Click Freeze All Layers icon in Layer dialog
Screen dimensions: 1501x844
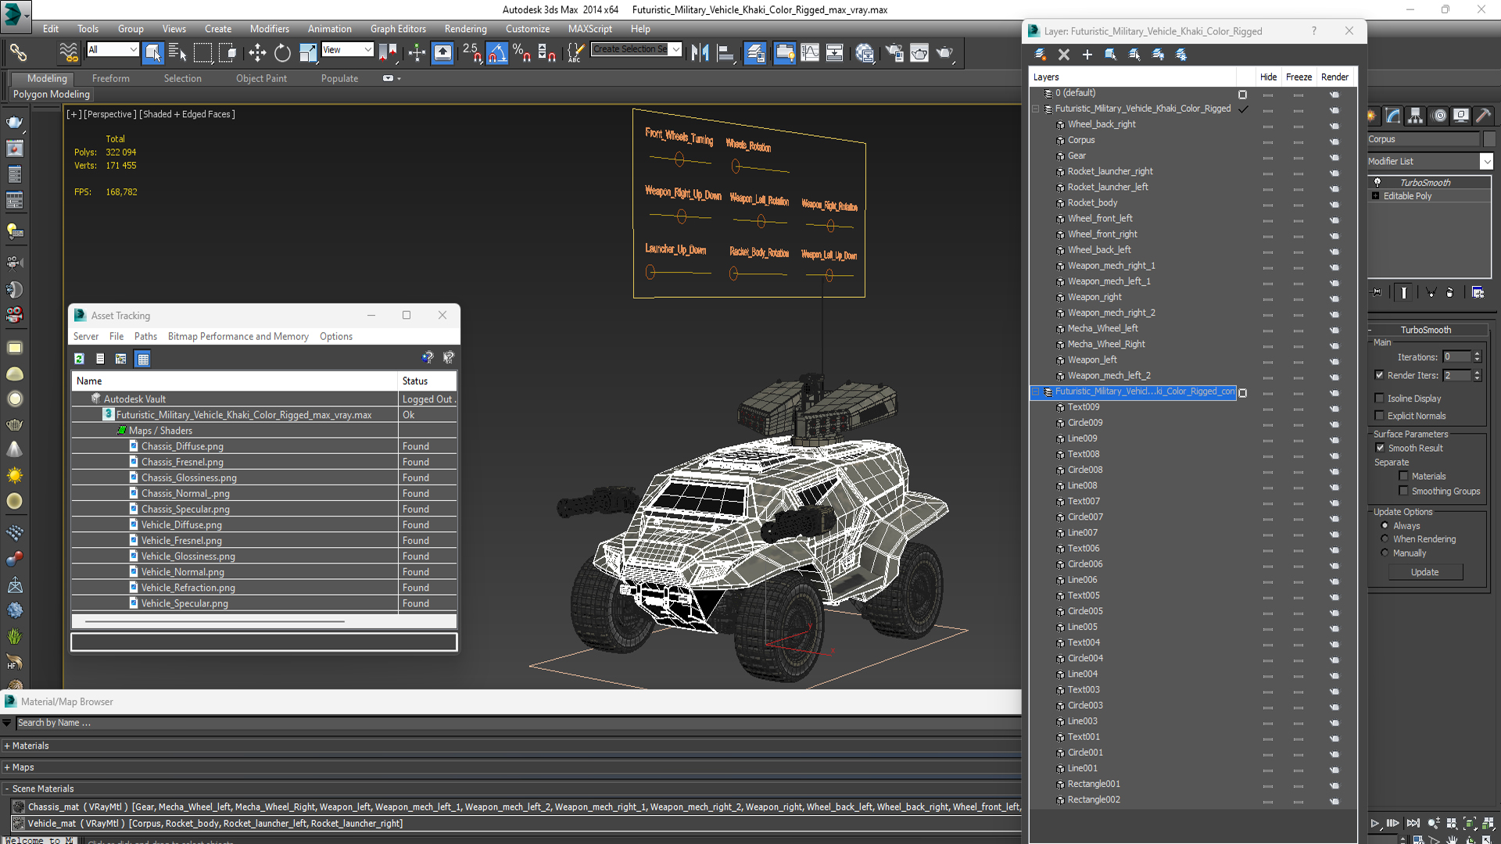[1181, 54]
